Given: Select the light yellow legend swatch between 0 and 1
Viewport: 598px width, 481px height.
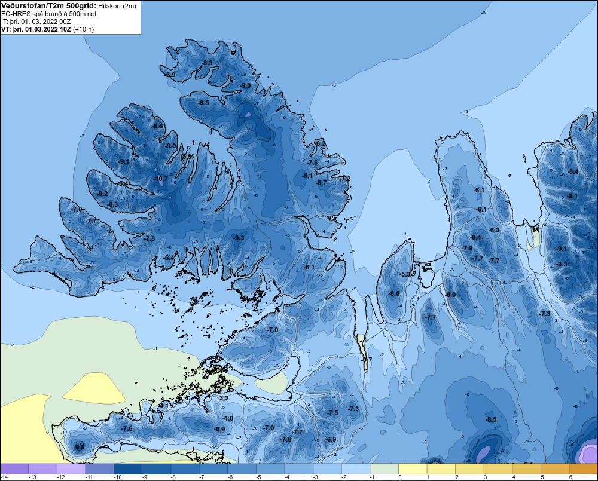Looking at the screenshot, I should coord(413,469).
